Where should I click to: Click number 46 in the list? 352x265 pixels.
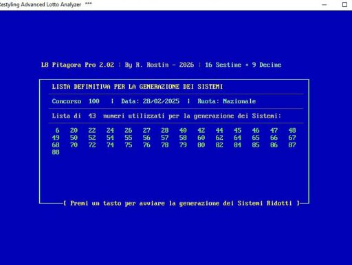(x=256, y=131)
